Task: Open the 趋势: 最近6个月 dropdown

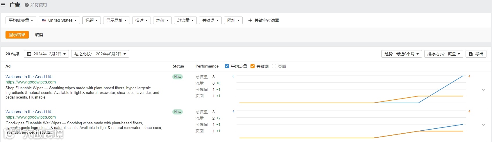Action: click(x=401, y=54)
